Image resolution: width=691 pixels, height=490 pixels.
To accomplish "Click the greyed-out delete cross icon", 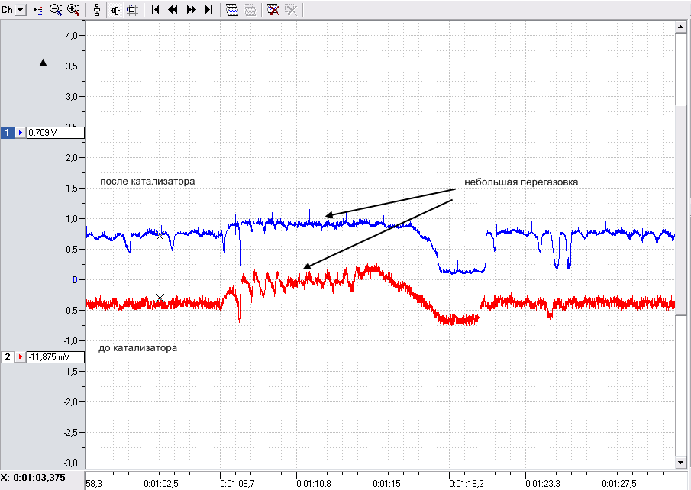I will point(292,10).
